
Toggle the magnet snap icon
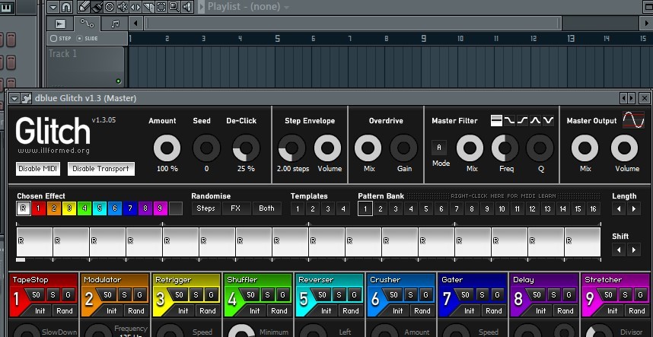[x=65, y=6]
